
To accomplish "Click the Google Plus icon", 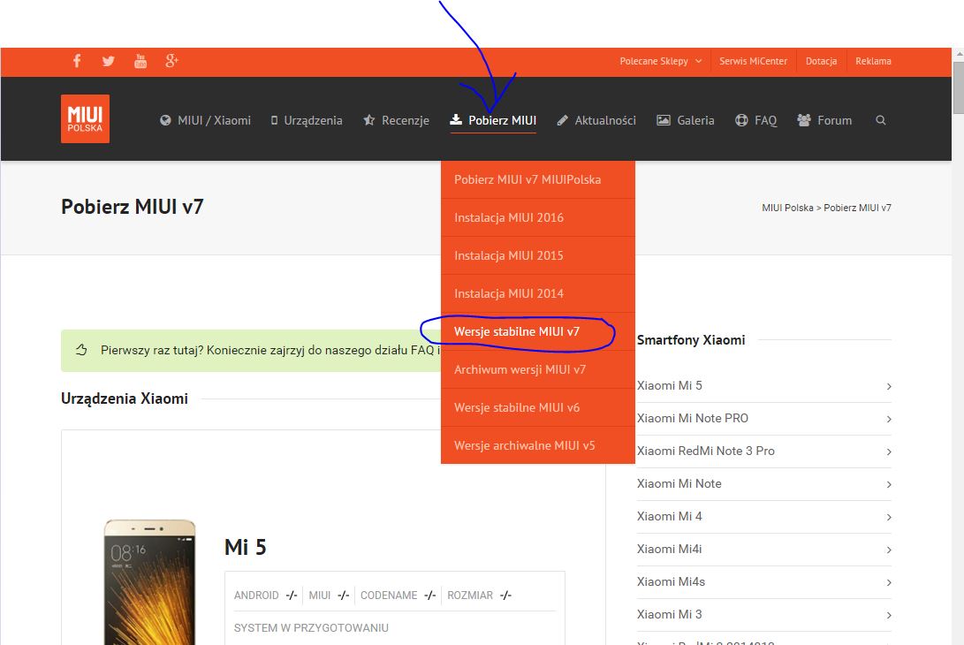I will (171, 61).
